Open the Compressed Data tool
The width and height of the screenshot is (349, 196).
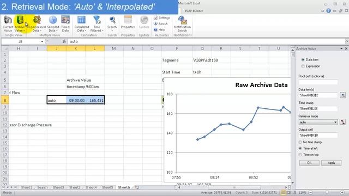pos(37,24)
